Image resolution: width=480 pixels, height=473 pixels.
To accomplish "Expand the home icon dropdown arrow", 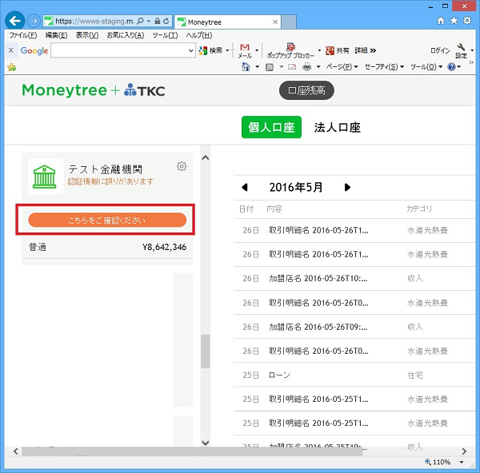I will [x=257, y=67].
